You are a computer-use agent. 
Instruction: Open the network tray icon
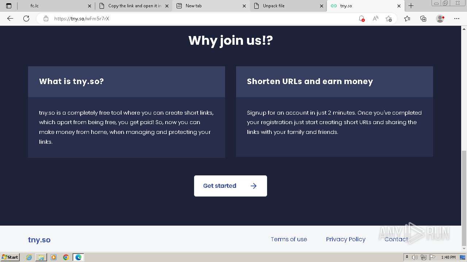tap(424, 257)
